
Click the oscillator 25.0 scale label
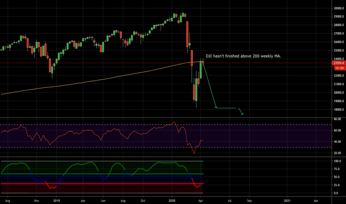(x=337, y=185)
